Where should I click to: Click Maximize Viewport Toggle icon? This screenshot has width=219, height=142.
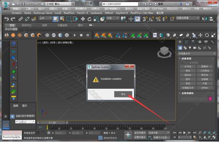pos(214,137)
